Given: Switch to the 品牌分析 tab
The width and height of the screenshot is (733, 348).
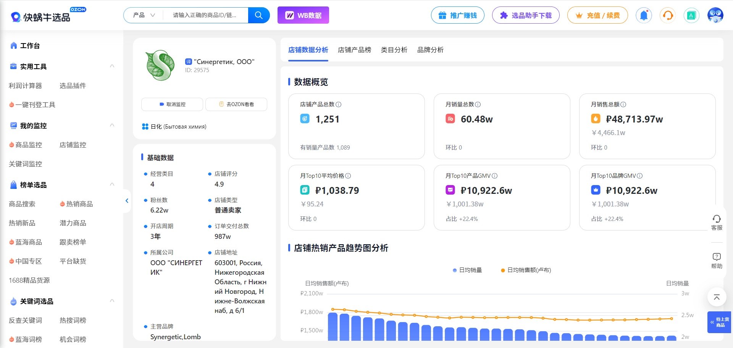Looking at the screenshot, I should pos(430,50).
